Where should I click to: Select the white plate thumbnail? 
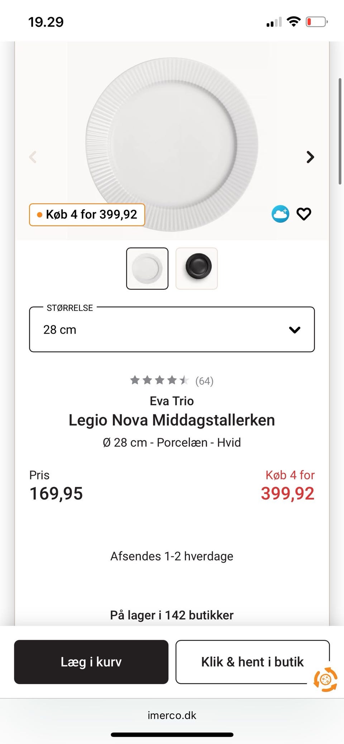point(147,269)
